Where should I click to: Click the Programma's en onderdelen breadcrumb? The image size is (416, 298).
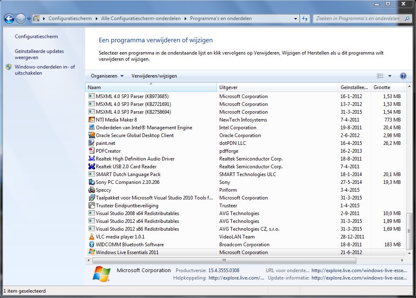point(221,18)
